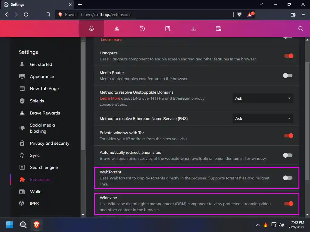Enable Automatically redirect .onion sites

[288, 156]
